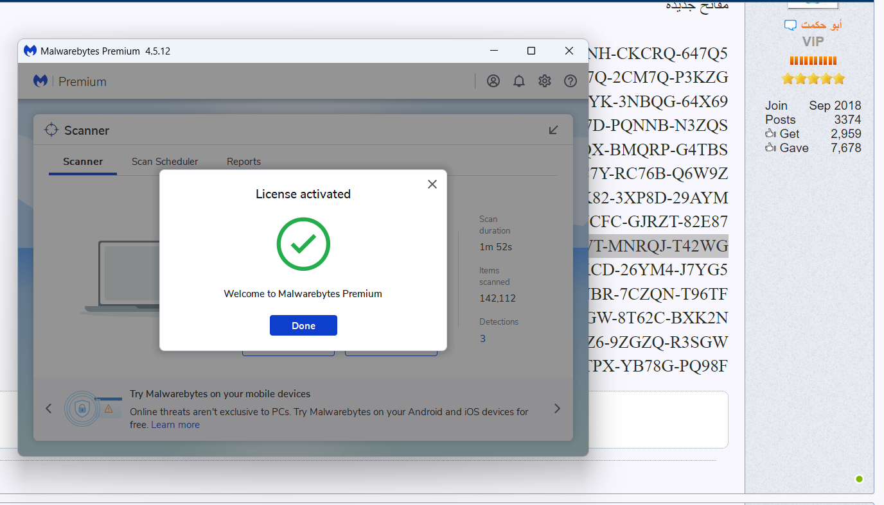Click the key ending 3XP8D-29AYM
Image resolution: width=884 pixels, height=505 pixels.
click(659, 198)
